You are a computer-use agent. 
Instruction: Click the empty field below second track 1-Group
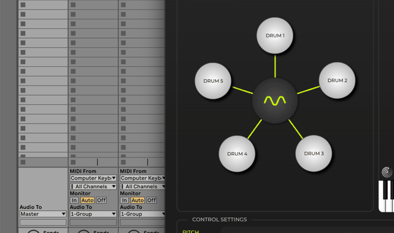(93, 222)
